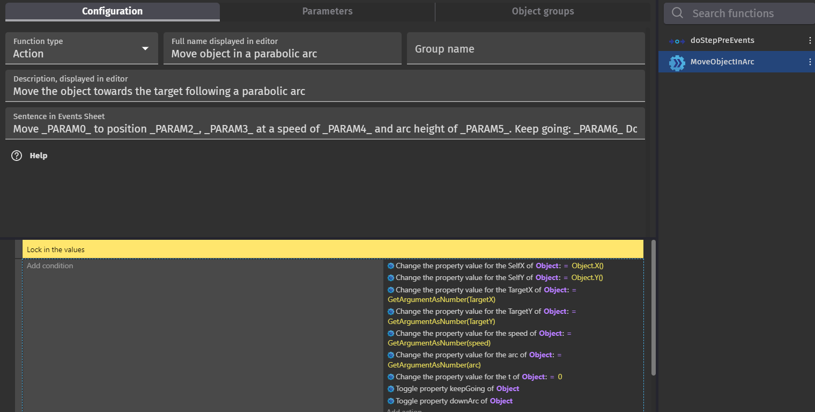This screenshot has height=412, width=815.
Task: Open the three-dot menu for doStepPreEvents
Action: click(811, 40)
